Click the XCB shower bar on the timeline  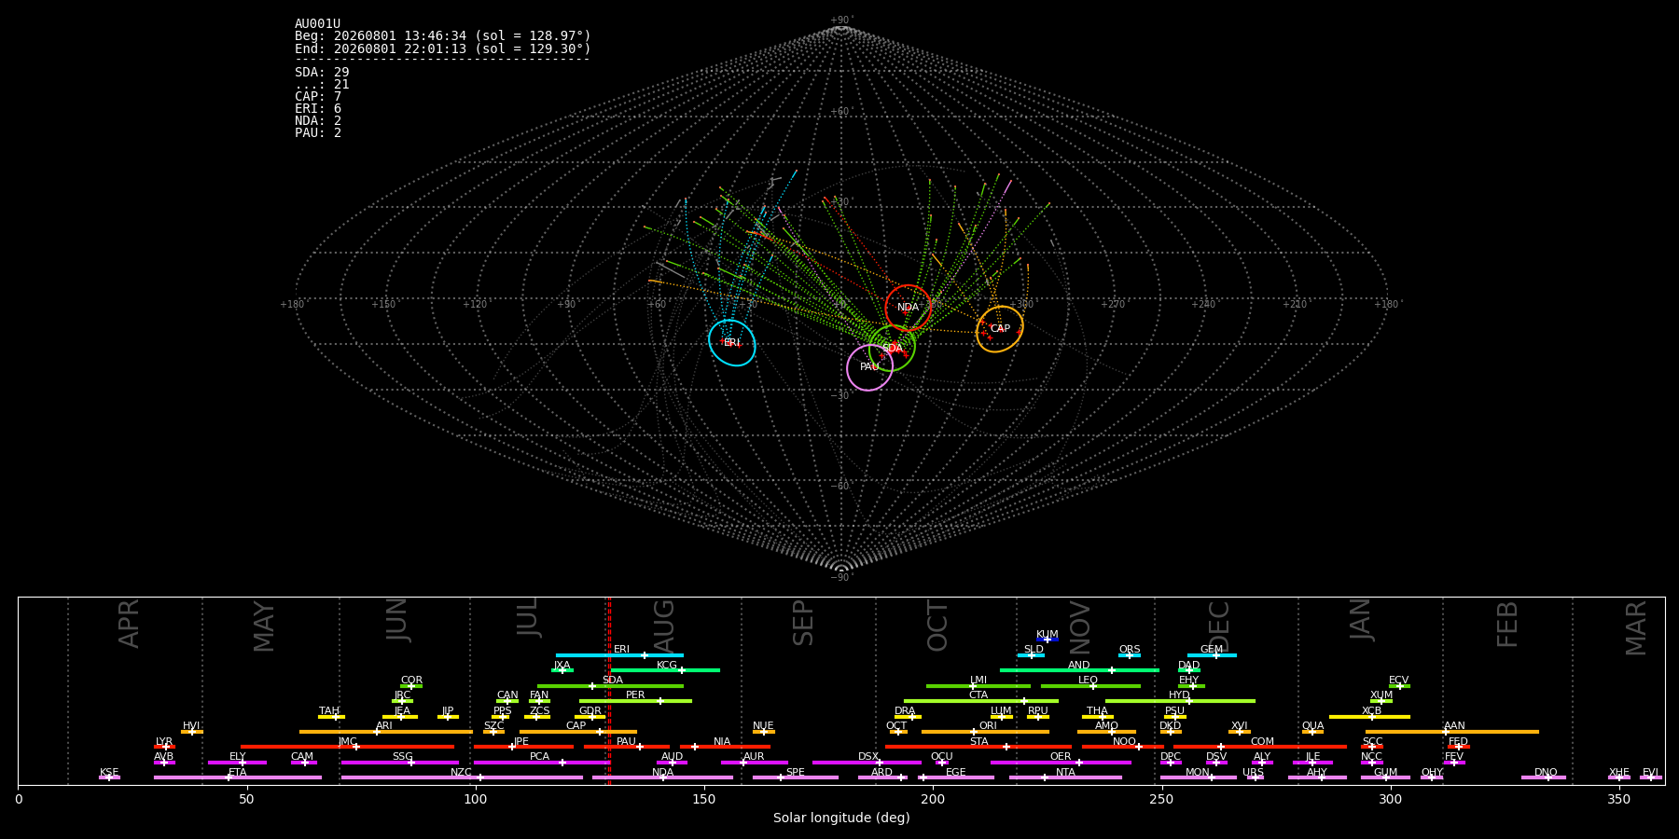(1369, 717)
